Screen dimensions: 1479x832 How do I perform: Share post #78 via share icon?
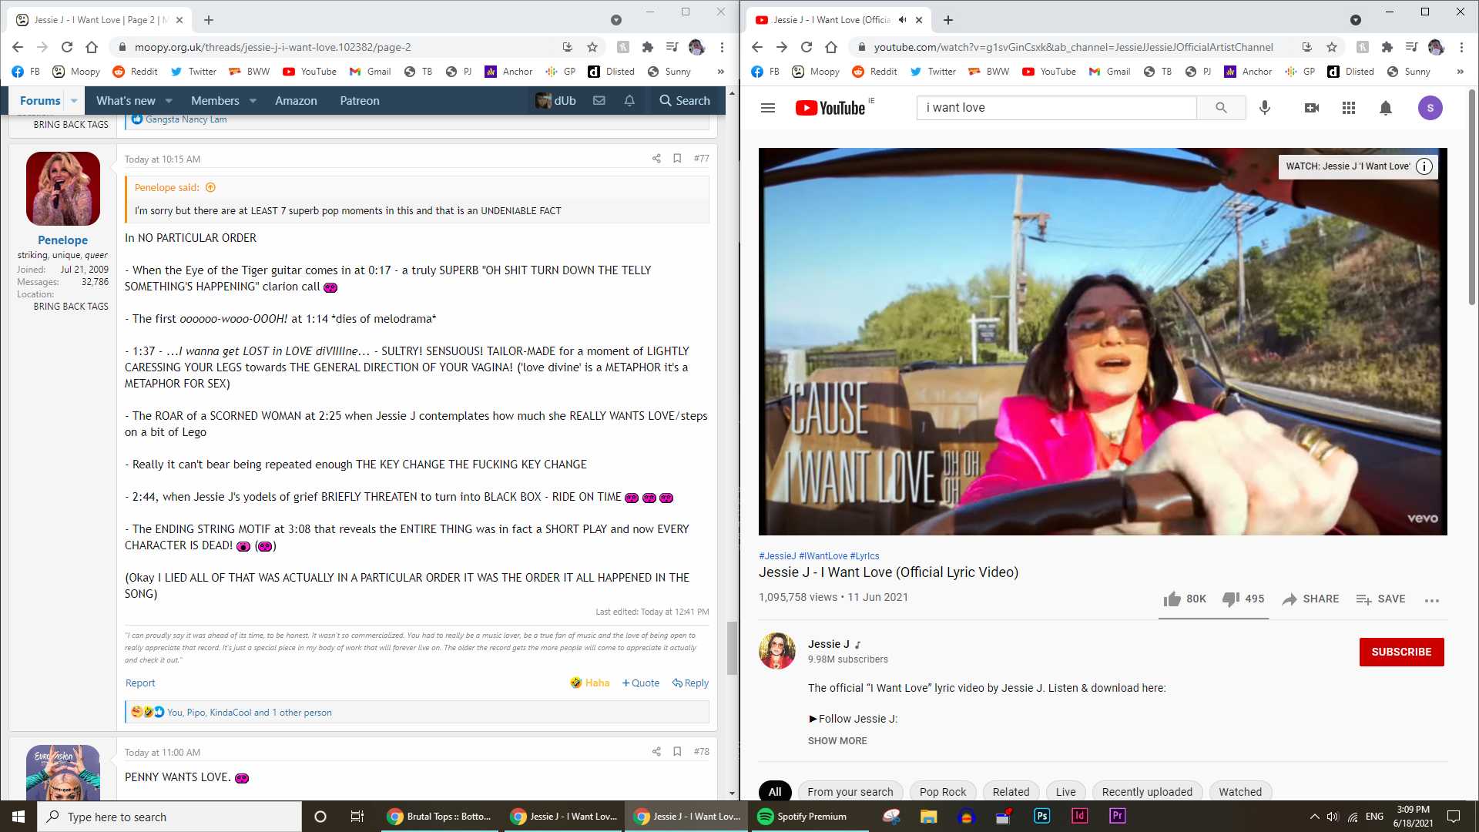(x=656, y=752)
